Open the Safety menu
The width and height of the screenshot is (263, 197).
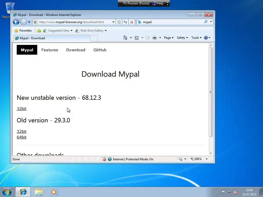(182, 38)
